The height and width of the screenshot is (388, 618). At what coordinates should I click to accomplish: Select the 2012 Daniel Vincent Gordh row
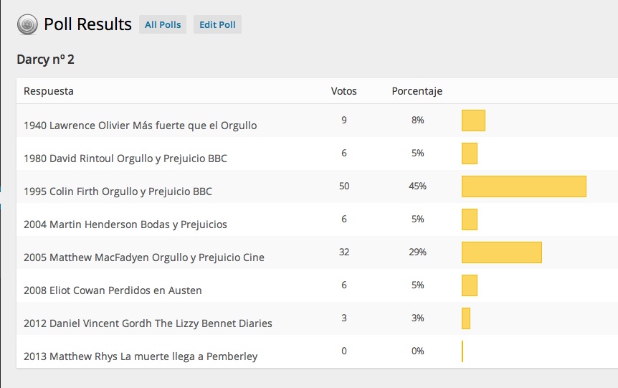tap(148, 323)
